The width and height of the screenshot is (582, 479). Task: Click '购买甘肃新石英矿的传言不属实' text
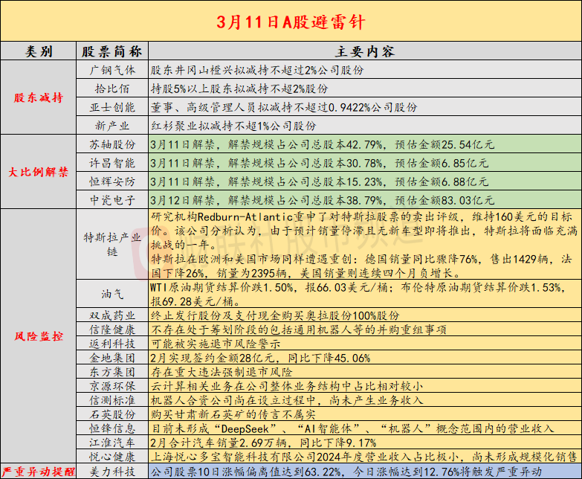click(x=233, y=414)
